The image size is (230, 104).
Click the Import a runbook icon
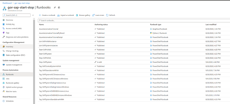tap(58, 15)
